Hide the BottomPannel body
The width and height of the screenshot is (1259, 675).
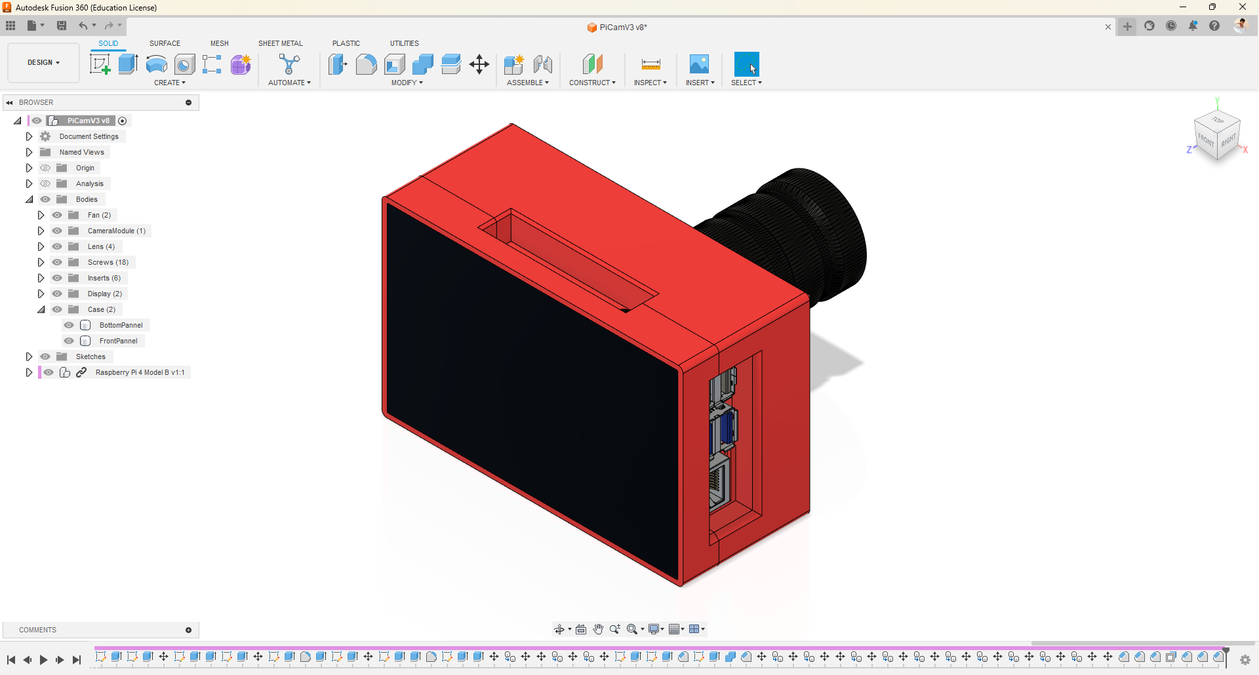69,325
